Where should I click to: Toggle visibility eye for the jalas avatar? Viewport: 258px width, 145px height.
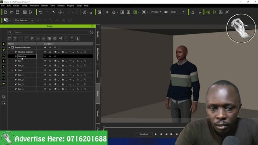pyautogui.click(x=45, y=70)
